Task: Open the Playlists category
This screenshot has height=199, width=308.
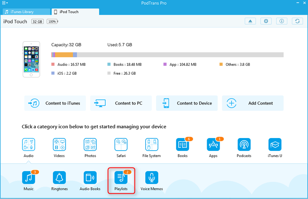Action: [121, 178]
